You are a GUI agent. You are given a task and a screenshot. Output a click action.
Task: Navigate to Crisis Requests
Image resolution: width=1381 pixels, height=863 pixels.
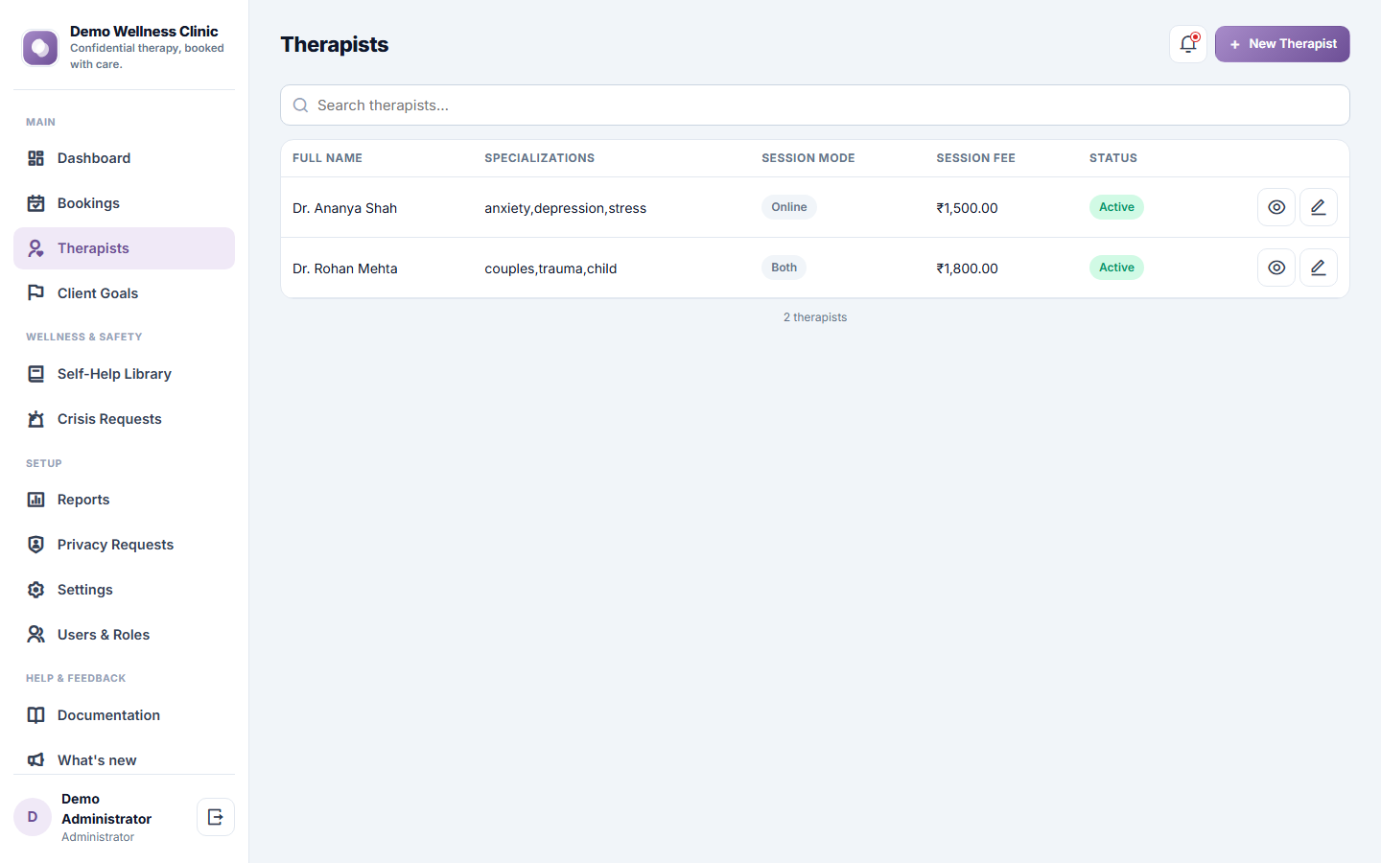(124, 419)
